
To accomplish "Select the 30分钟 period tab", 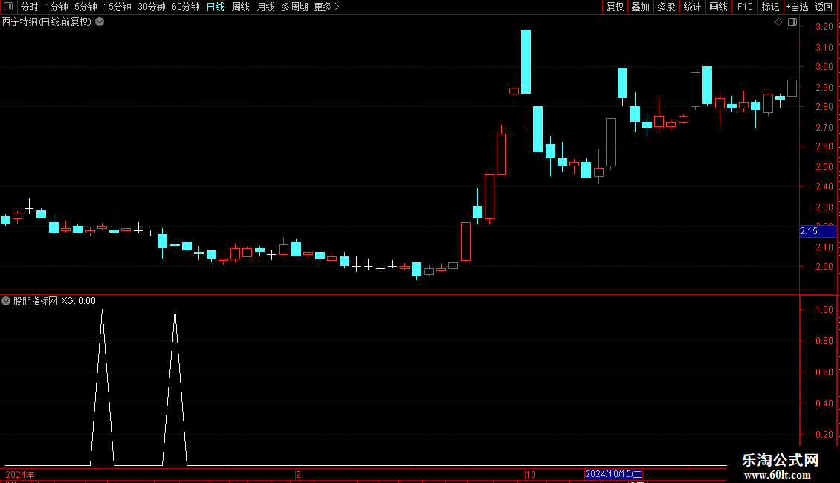I will (151, 7).
